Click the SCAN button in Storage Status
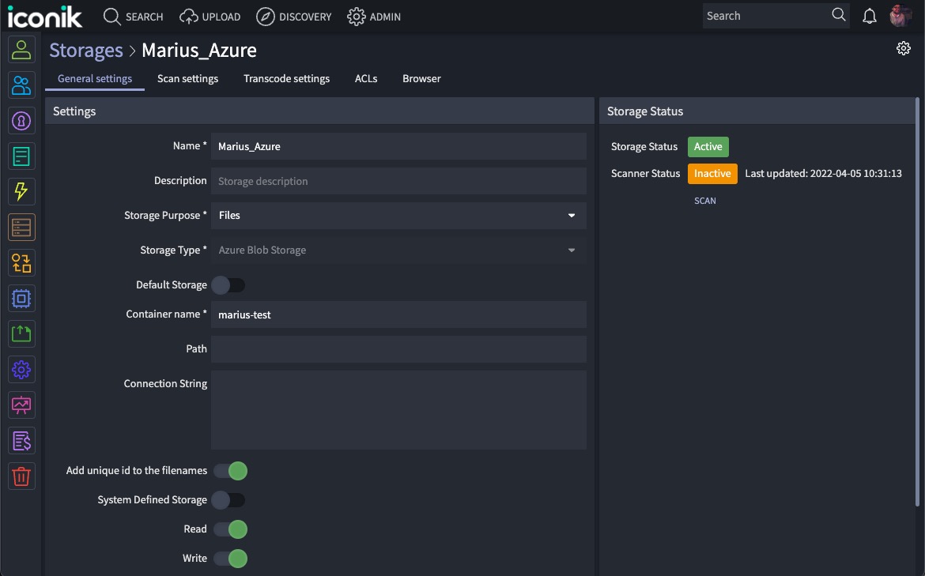Image resolution: width=925 pixels, height=576 pixels. tap(704, 200)
